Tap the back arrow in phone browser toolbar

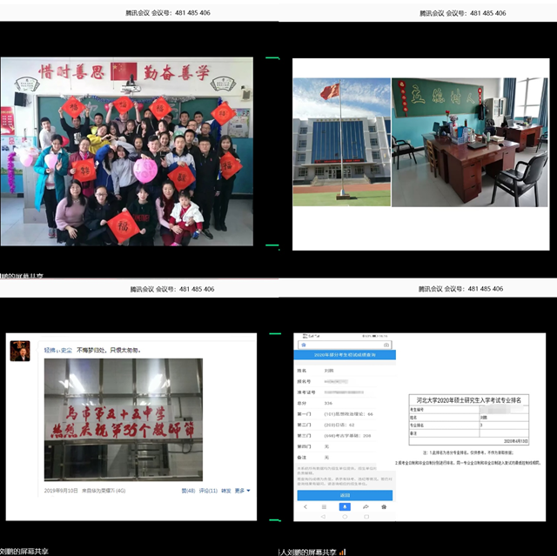tap(305, 506)
